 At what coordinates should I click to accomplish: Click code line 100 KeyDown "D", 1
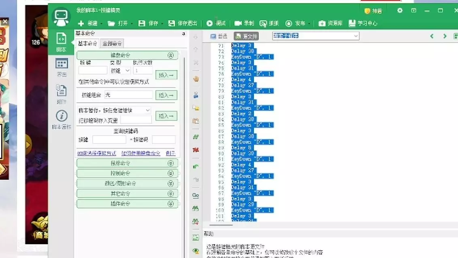click(x=252, y=210)
